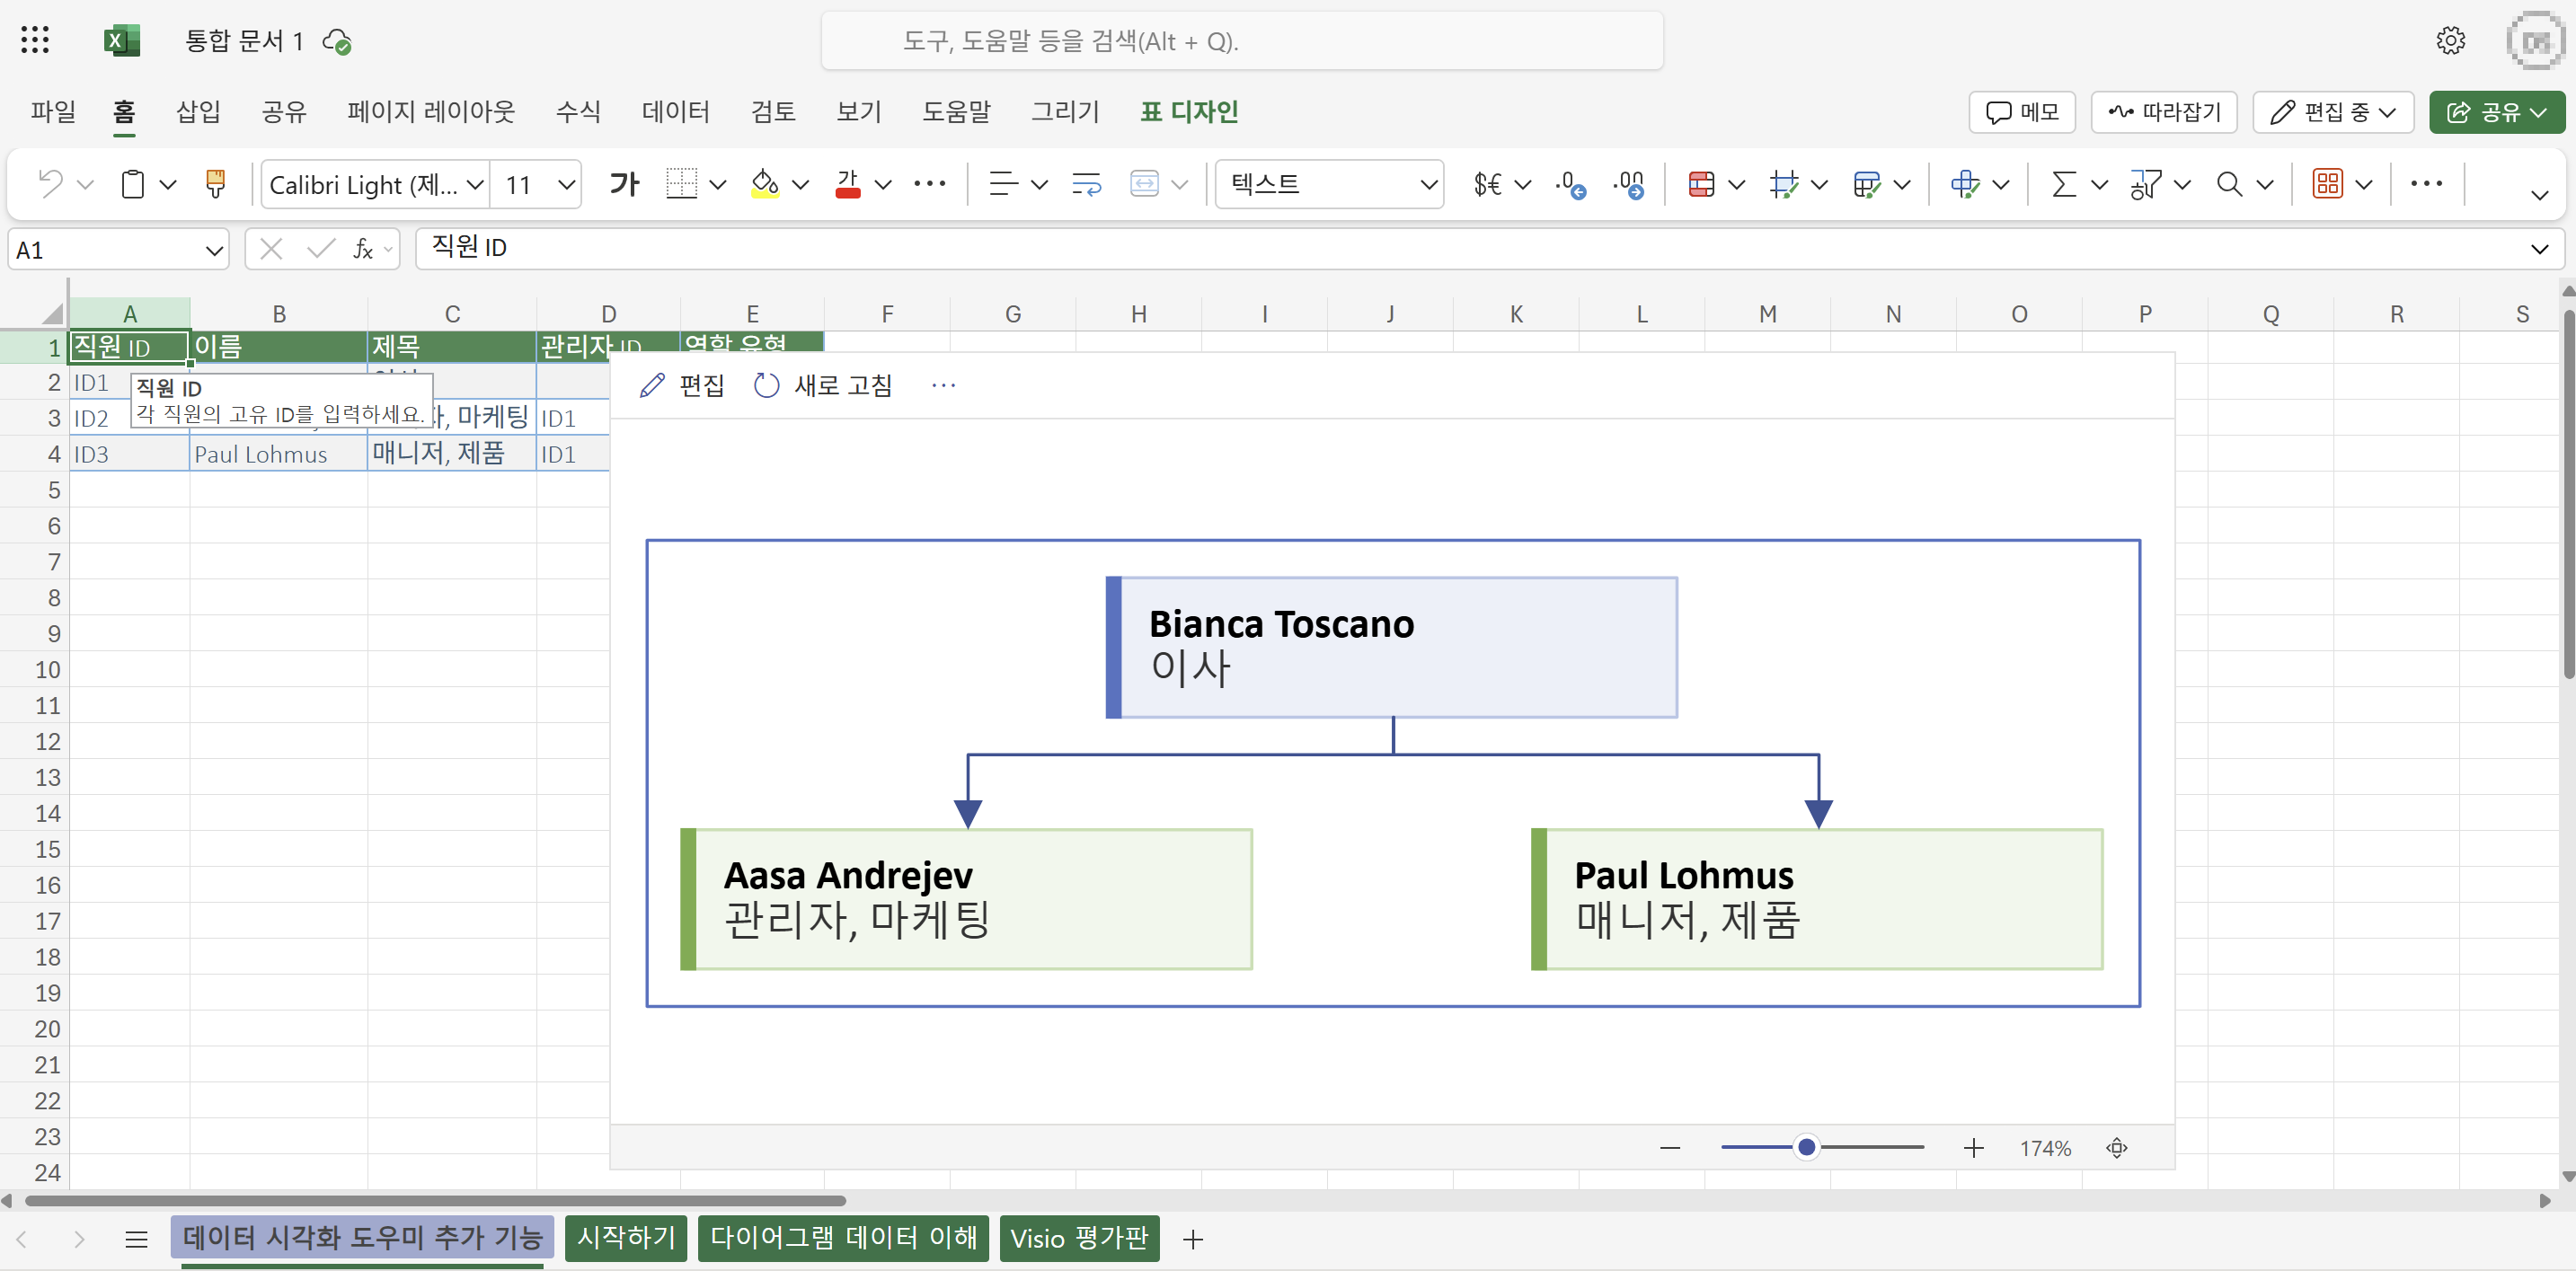Zoom in the diagram with plus

pyautogui.click(x=1973, y=1148)
